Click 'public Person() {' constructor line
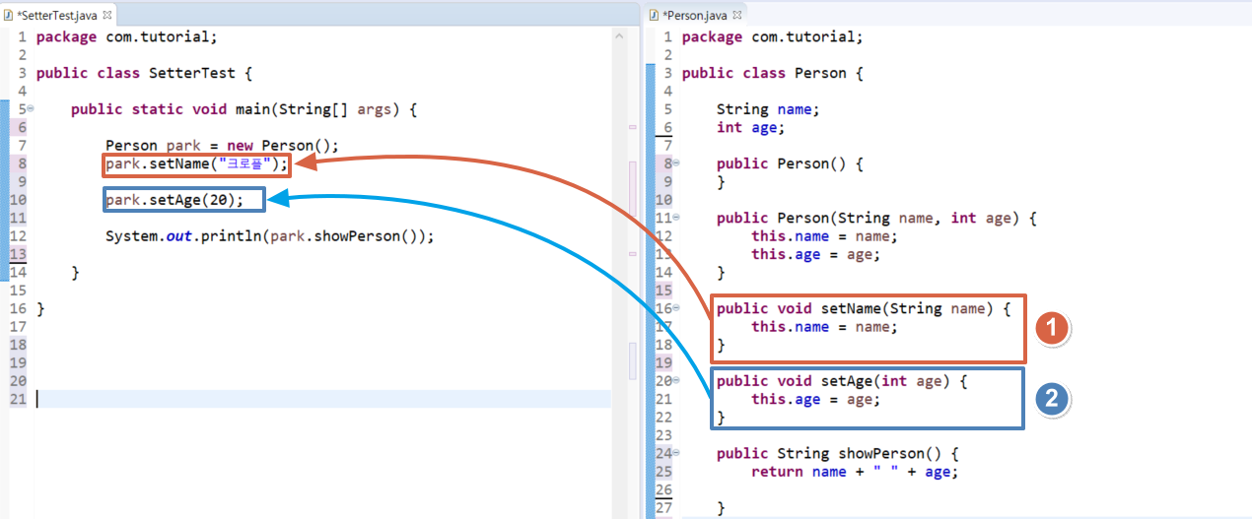The height and width of the screenshot is (519, 1252). point(790,163)
